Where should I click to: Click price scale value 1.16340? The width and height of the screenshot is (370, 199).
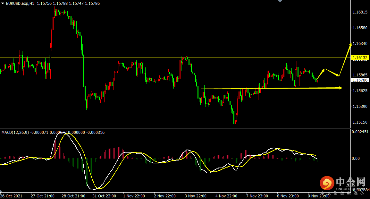(360, 43)
